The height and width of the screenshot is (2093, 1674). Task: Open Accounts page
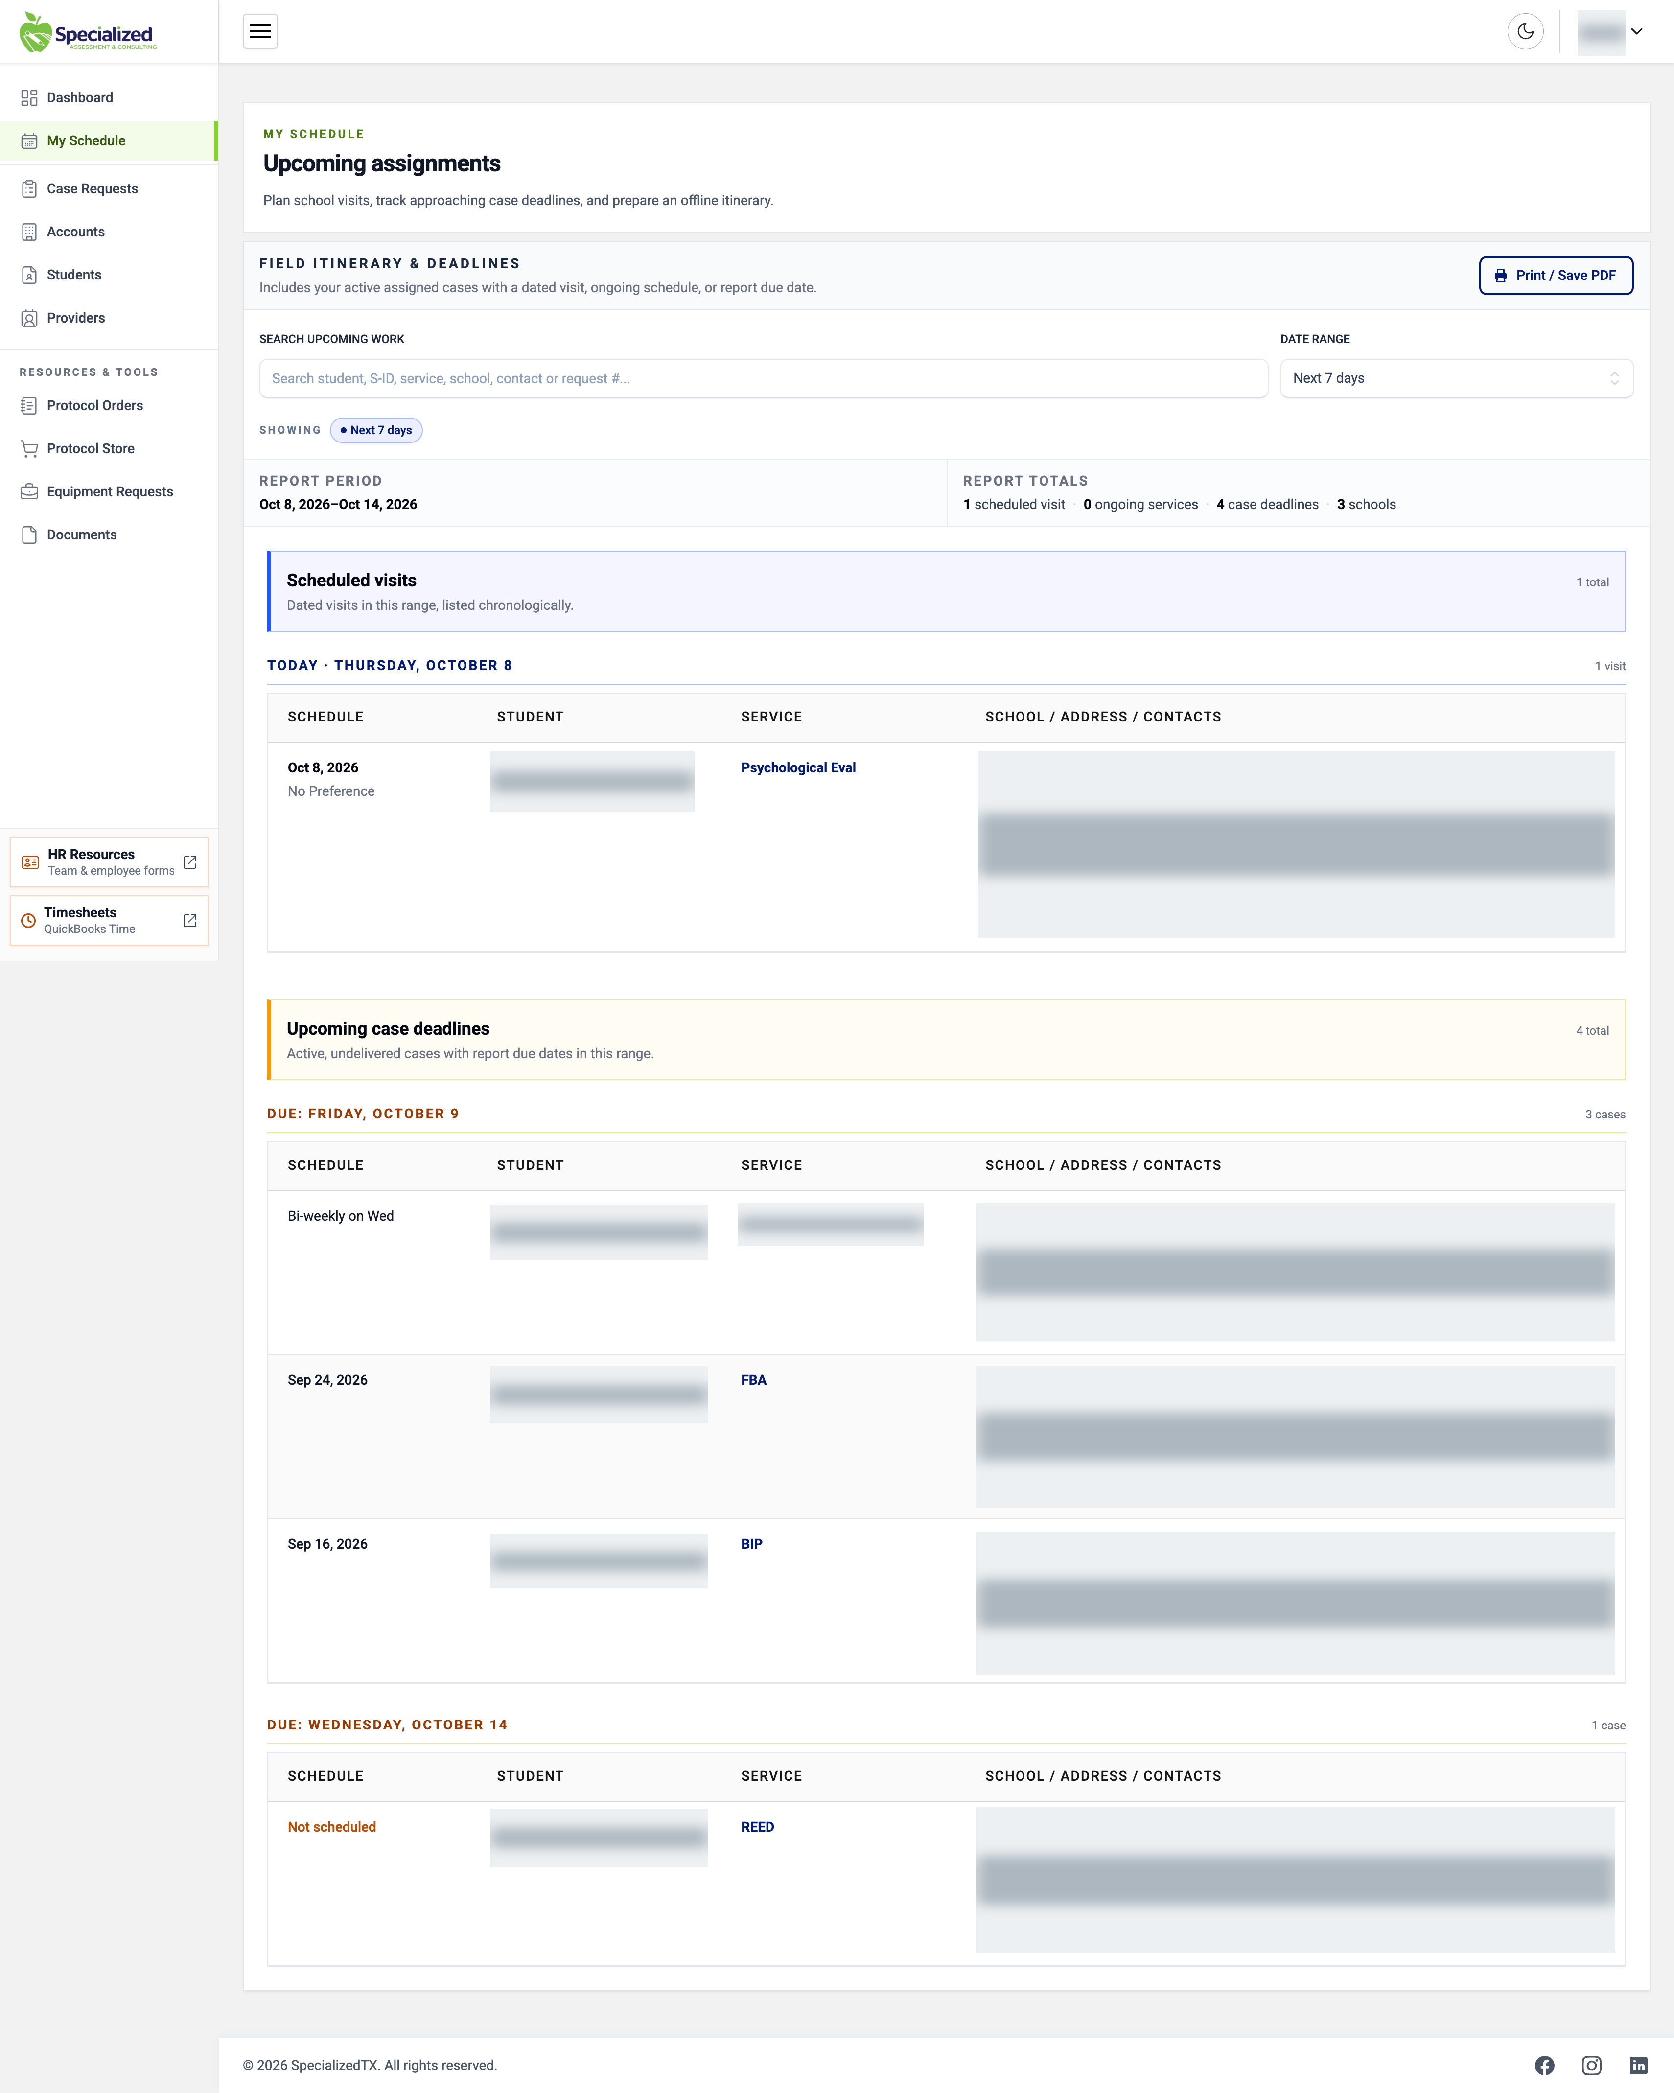click(x=109, y=232)
